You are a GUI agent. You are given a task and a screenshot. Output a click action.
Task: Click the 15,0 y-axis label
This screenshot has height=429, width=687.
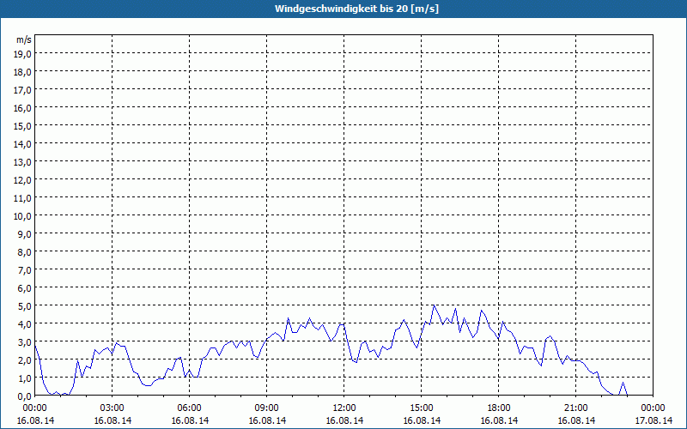click(x=23, y=125)
